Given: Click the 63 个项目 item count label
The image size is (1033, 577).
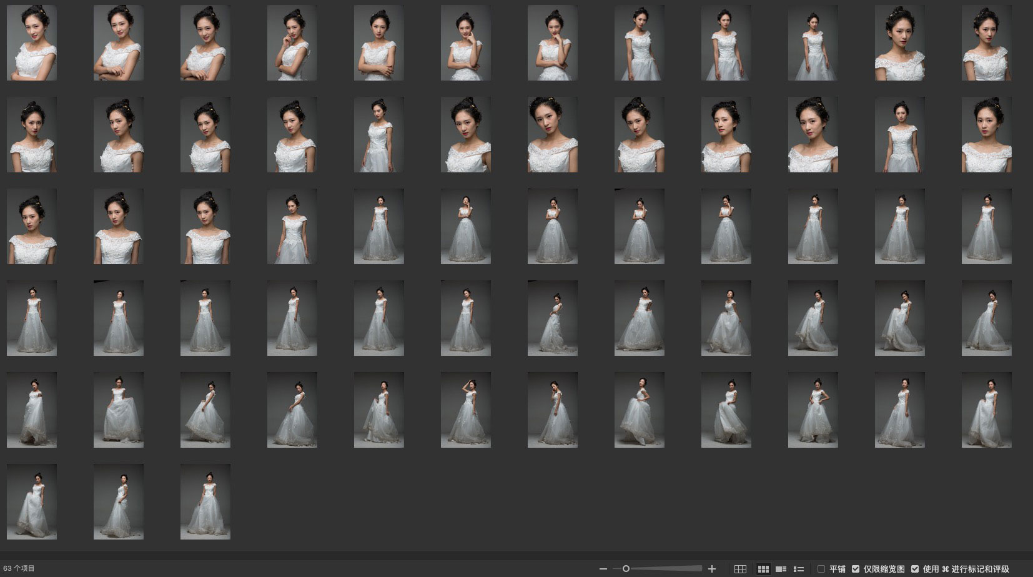Looking at the screenshot, I should (x=19, y=569).
